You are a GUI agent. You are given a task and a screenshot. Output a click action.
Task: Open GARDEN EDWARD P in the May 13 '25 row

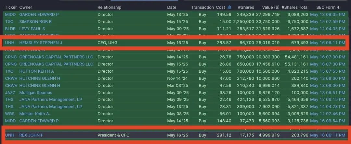click(x=39, y=15)
